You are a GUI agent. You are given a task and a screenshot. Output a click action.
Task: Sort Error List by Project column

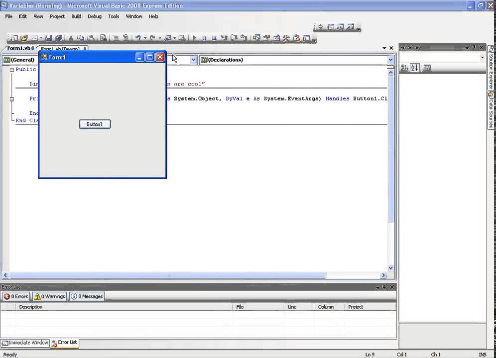pos(370,307)
